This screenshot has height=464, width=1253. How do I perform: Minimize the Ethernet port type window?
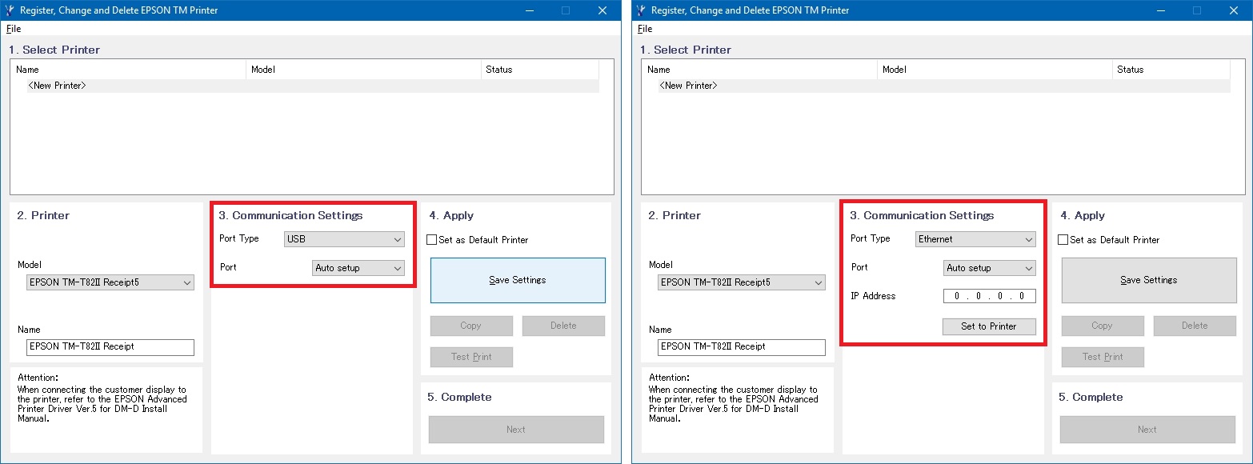click(1160, 10)
